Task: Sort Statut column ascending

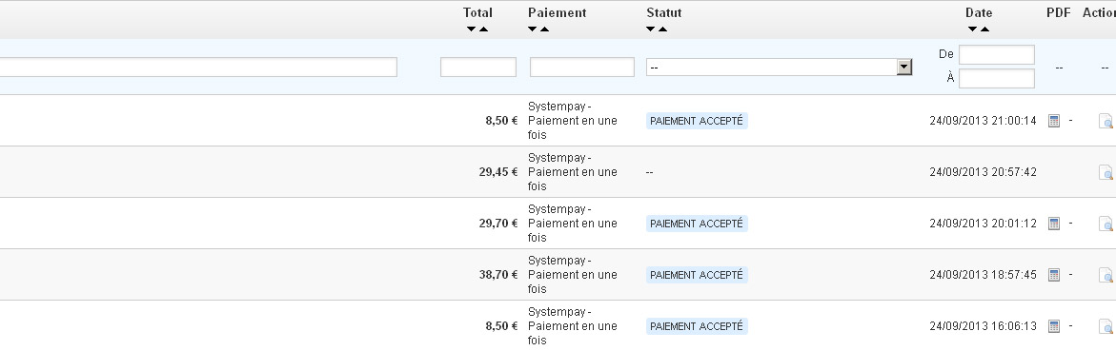Action: click(x=662, y=29)
